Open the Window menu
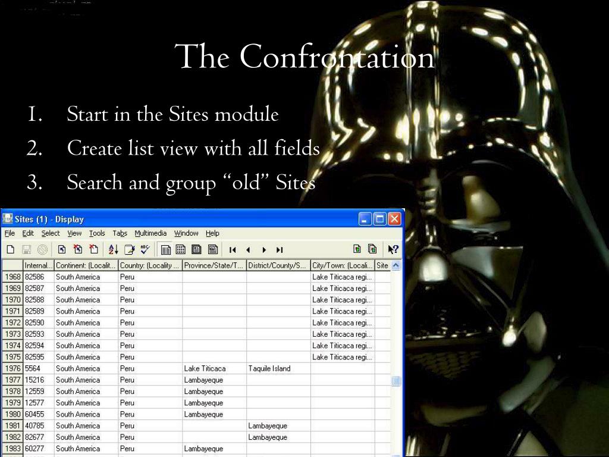The width and height of the screenshot is (609, 457). coord(186,233)
